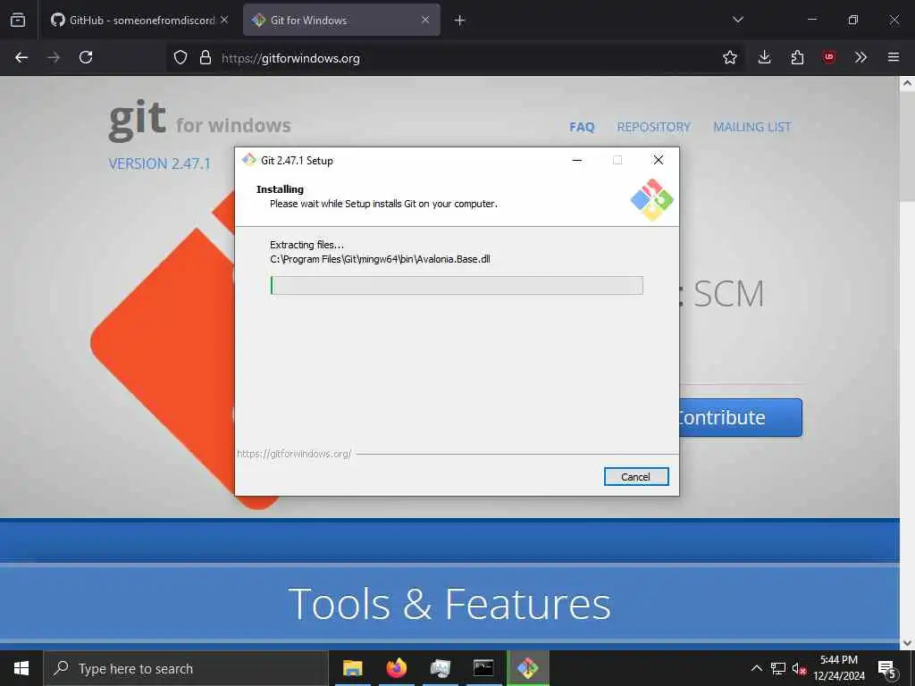Go back to previous page
The height and width of the screenshot is (686, 915).
[21, 57]
